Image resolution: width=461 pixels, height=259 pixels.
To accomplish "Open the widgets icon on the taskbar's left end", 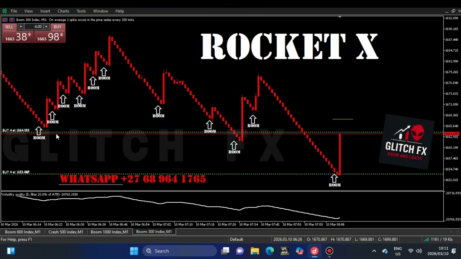I will click(x=10, y=251).
